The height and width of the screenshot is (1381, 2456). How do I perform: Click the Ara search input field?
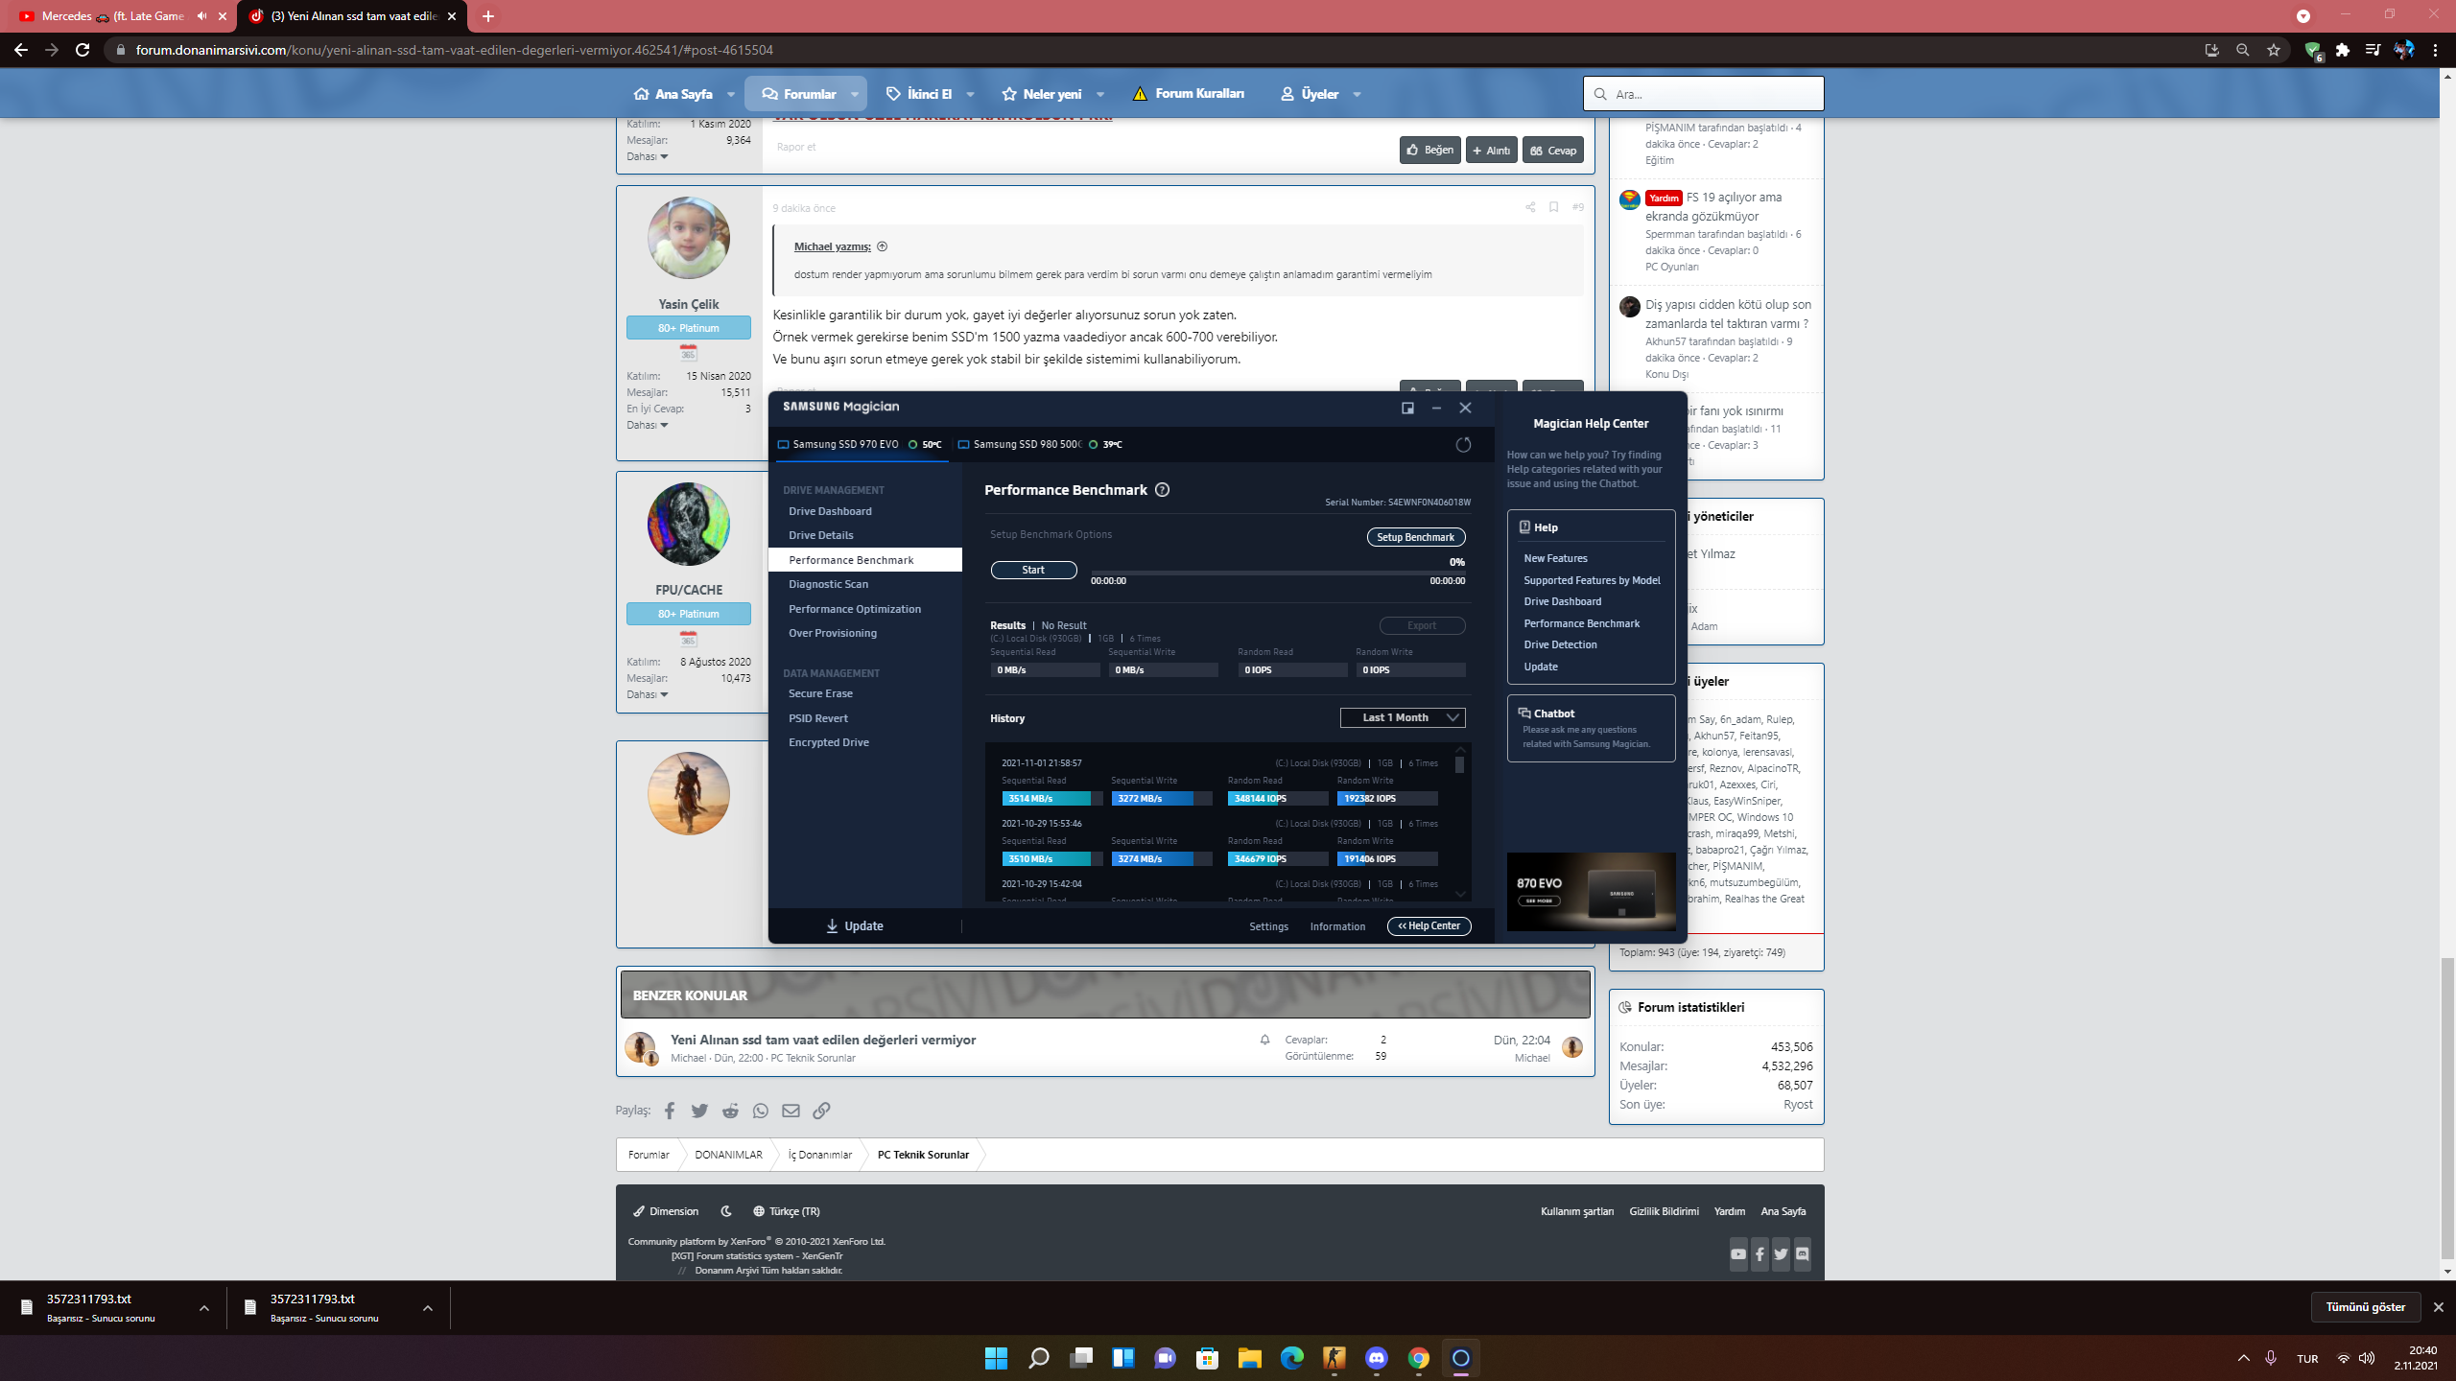coord(1712,94)
